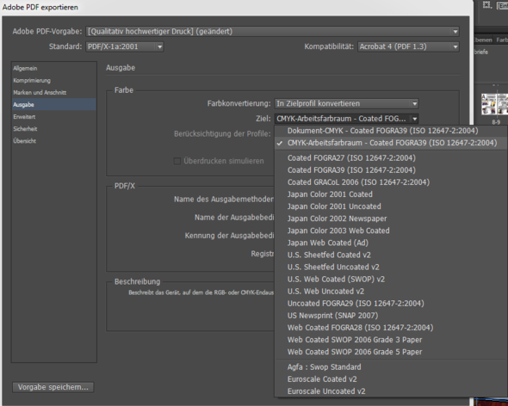Select Web Coated FOGRA28 profile

point(391,328)
